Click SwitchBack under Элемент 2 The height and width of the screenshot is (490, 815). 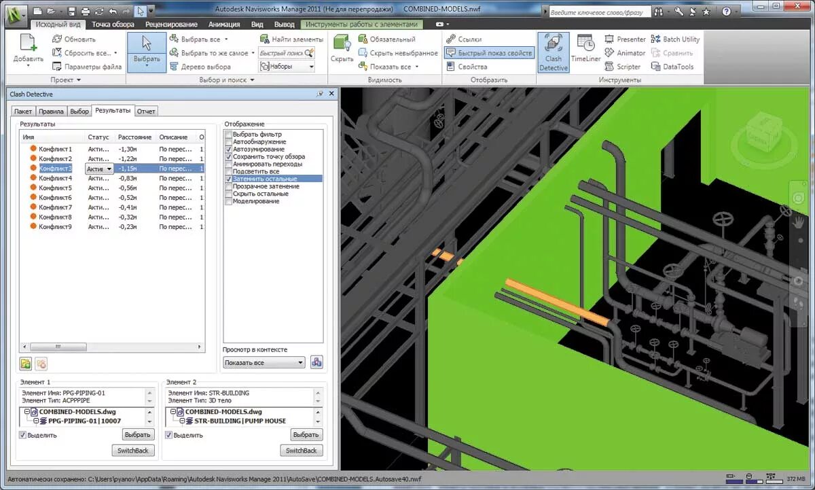pyautogui.click(x=302, y=451)
